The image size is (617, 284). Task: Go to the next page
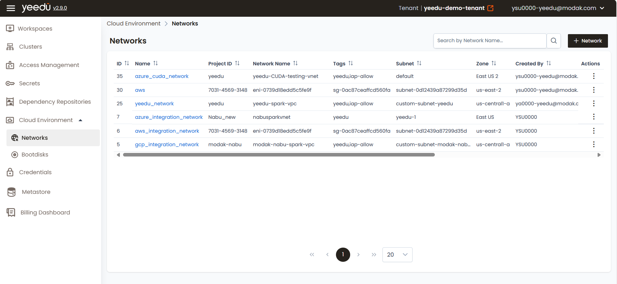click(358, 255)
